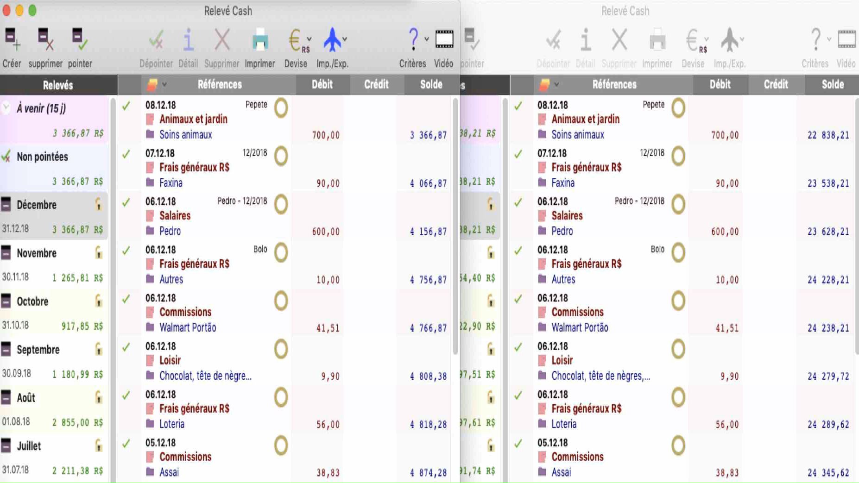The height and width of the screenshot is (483, 859).
Task: Open Devise dropdown arrow in front window
Action: tap(309, 39)
